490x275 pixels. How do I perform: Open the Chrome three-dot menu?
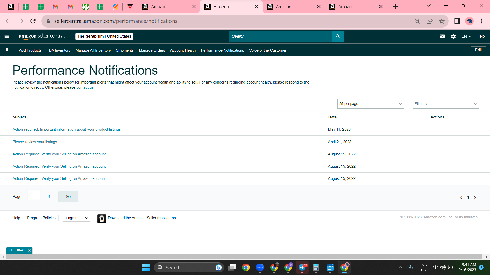482,21
